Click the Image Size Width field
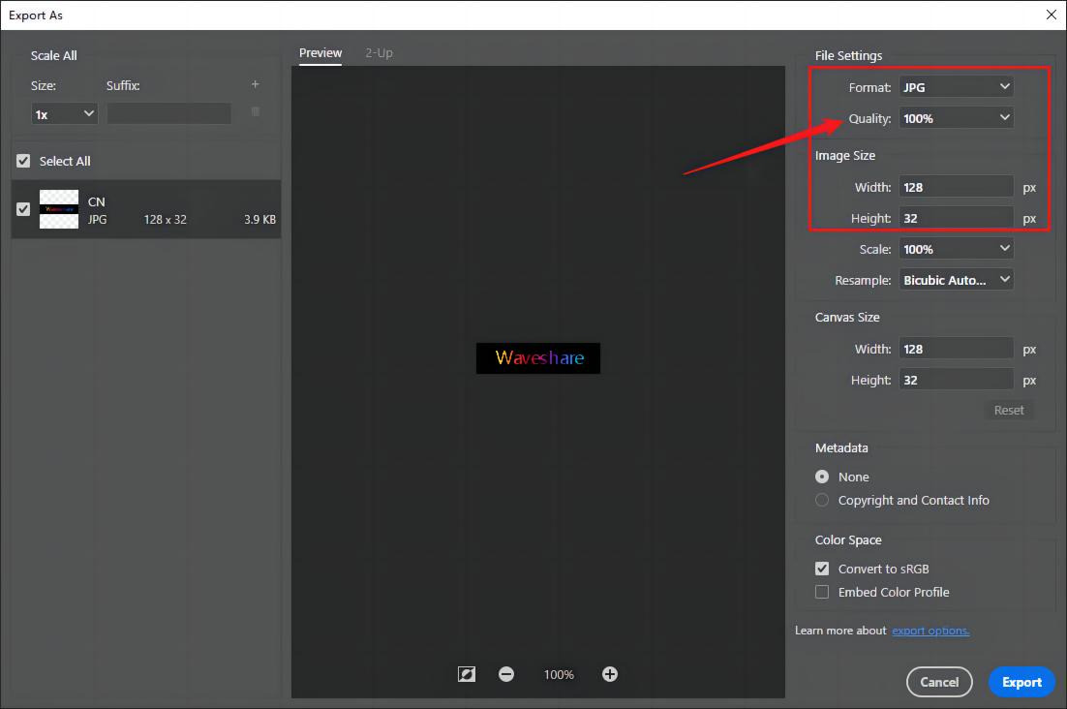 (x=956, y=187)
